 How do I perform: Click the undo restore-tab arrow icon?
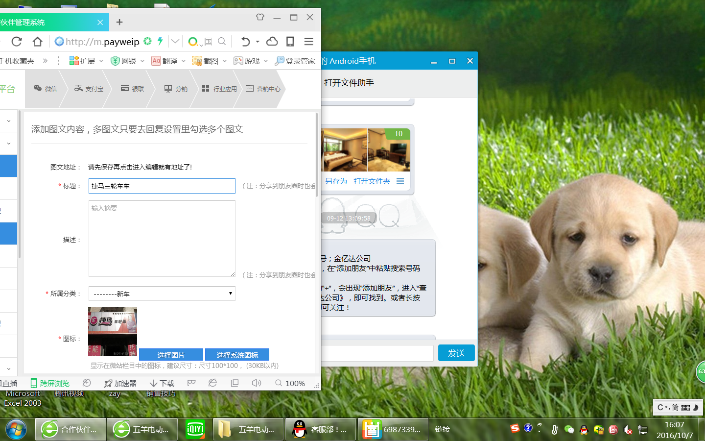[x=246, y=42]
